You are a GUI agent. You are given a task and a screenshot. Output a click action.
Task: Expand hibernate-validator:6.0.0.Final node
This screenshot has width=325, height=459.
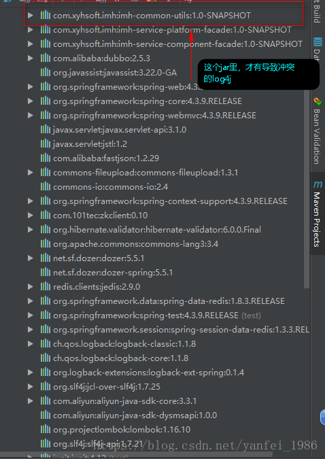pyautogui.click(x=31, y=230)
